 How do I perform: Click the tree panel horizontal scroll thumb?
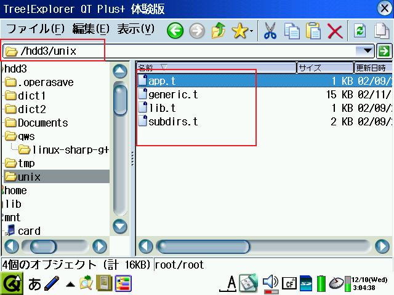(43, 246)
